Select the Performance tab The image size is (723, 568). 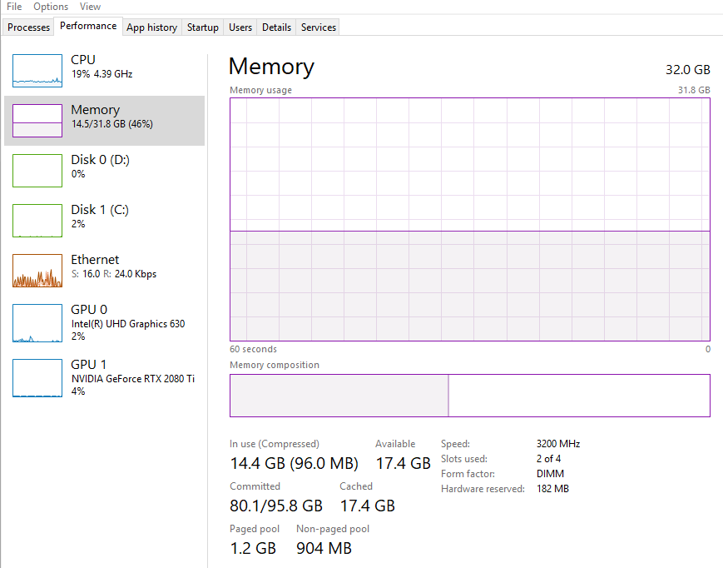point(87,26)
